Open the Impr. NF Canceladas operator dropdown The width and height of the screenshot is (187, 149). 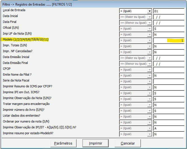point(136,52)
